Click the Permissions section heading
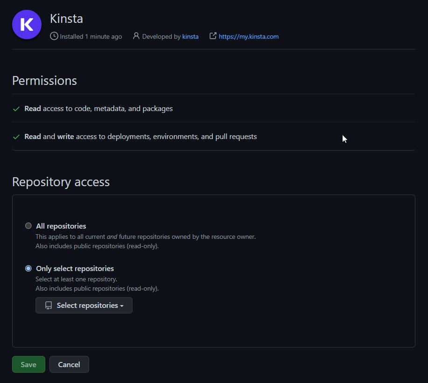Screen dimensions: 428x383 44,80
